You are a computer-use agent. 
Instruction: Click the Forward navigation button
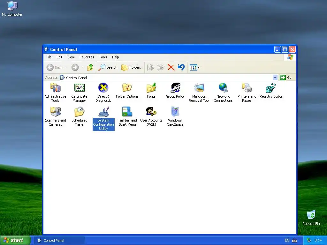75,67
